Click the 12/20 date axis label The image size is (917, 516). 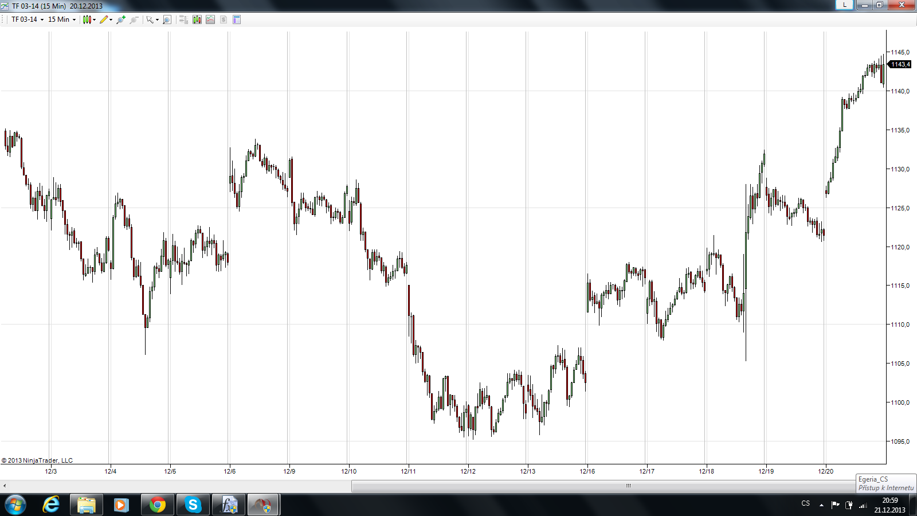pyautogui.click(x=826, y=471)
